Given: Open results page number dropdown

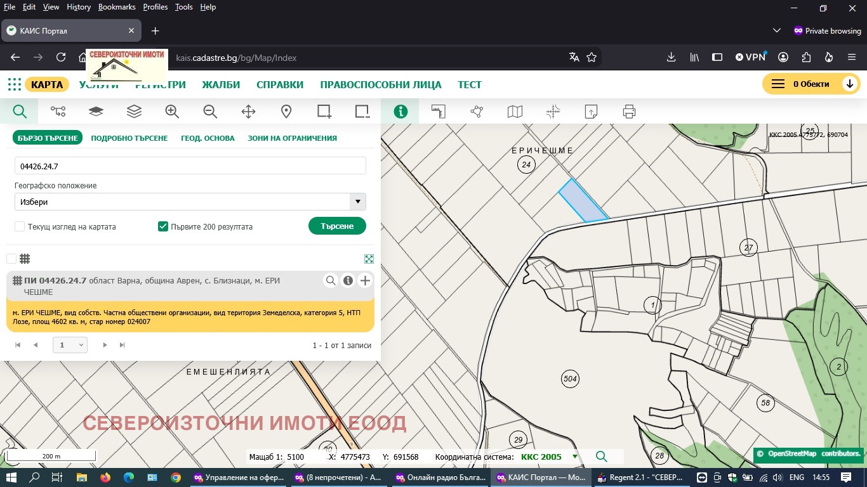Looking at the screenshot, I should pyautogui.click(x=70, y=345).
